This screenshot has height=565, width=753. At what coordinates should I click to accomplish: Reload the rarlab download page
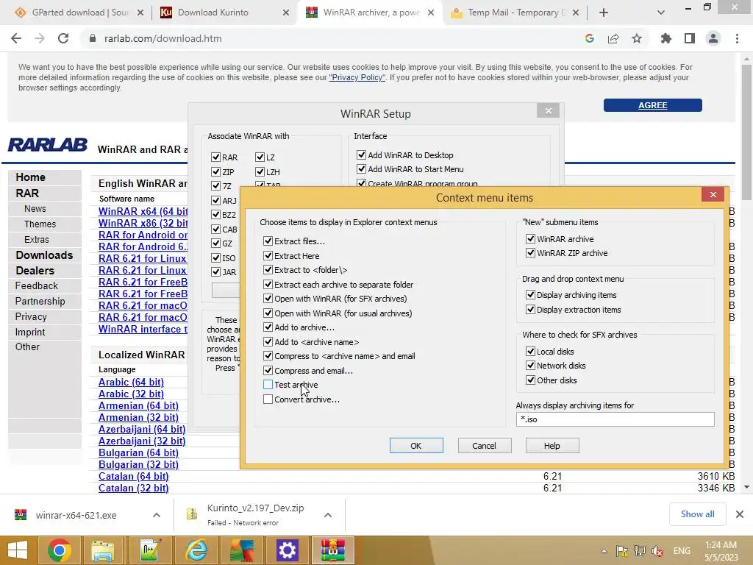click(x=63, y=38)
